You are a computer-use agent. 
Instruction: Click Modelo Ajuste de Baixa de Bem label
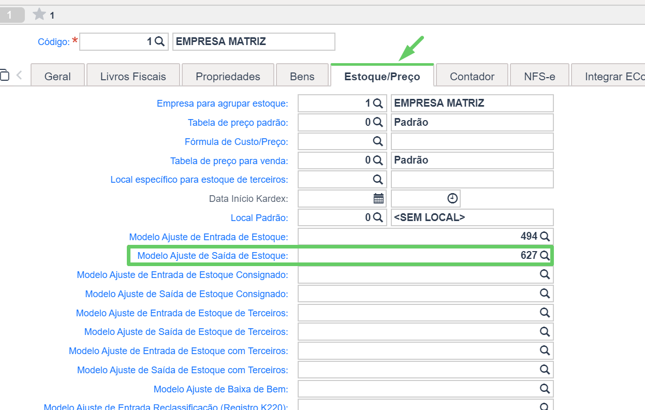coord(221,389)
